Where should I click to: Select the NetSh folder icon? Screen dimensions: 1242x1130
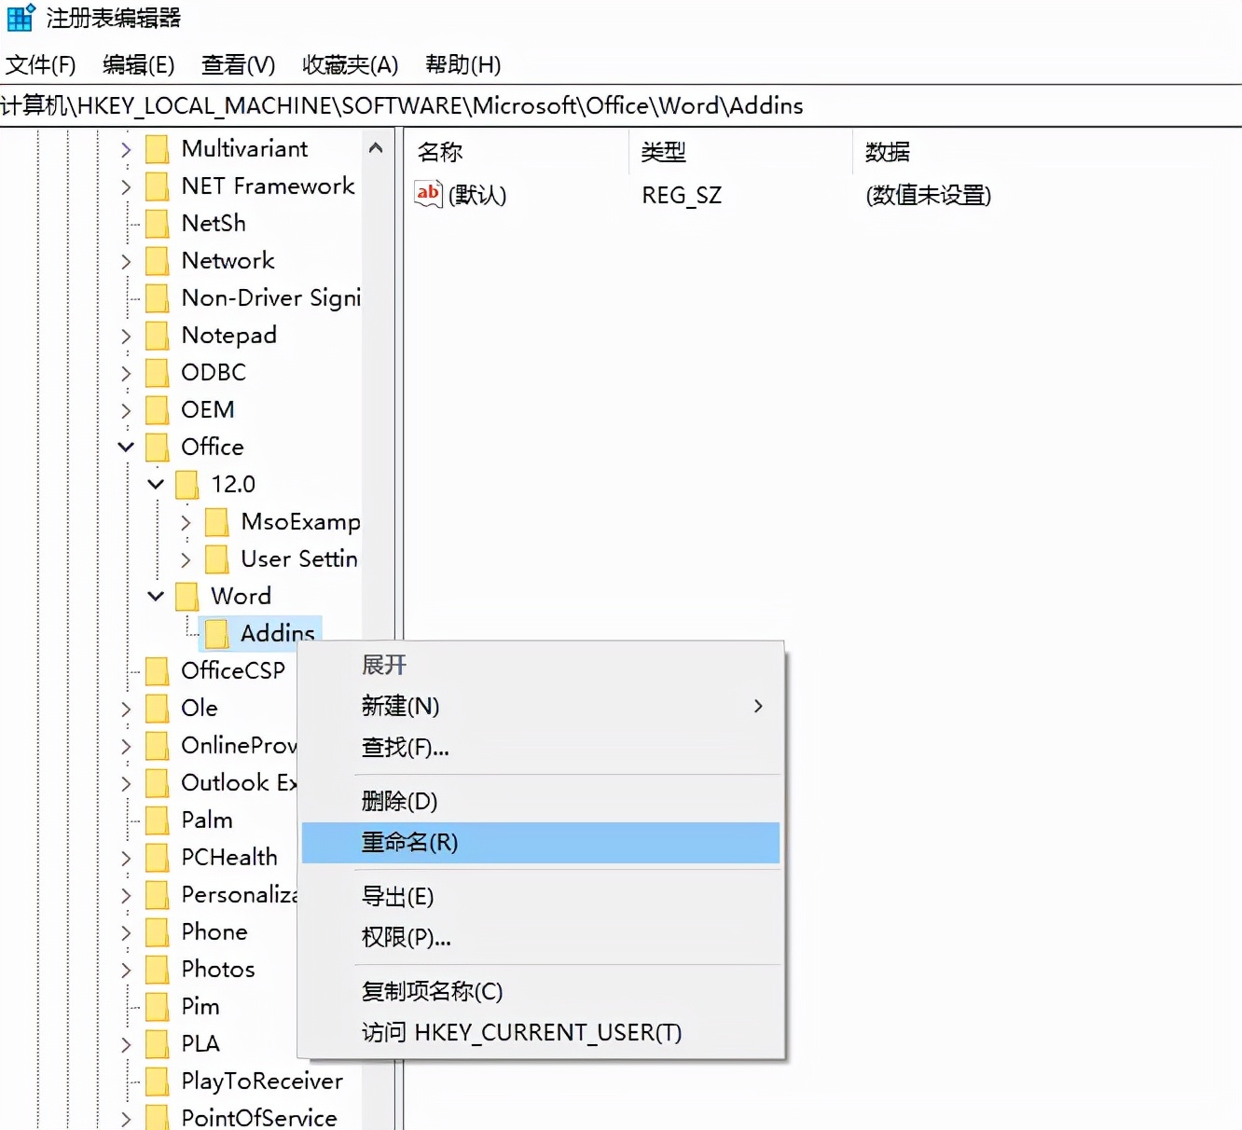(x=158, y=224)
